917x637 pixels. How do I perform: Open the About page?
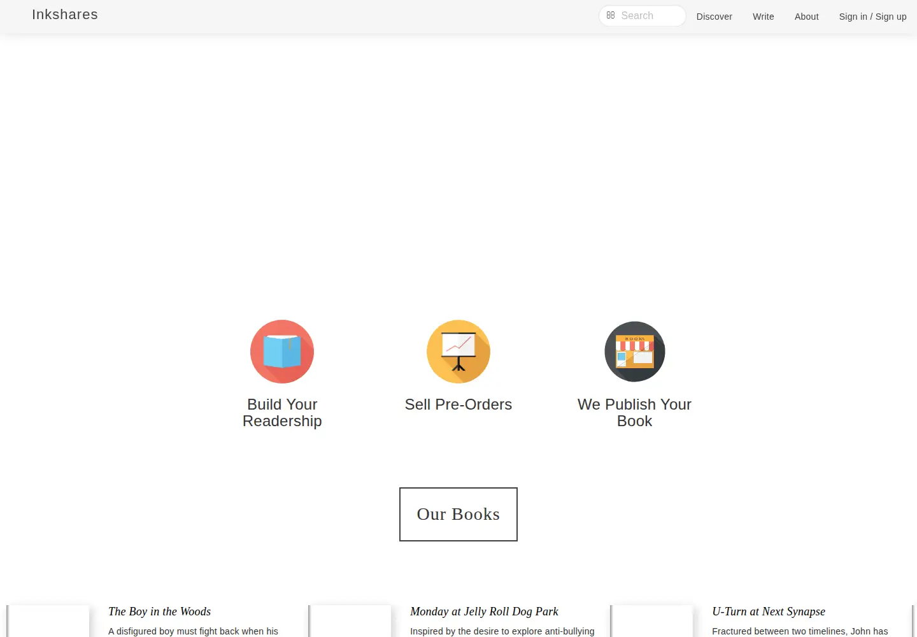(807, 17)
